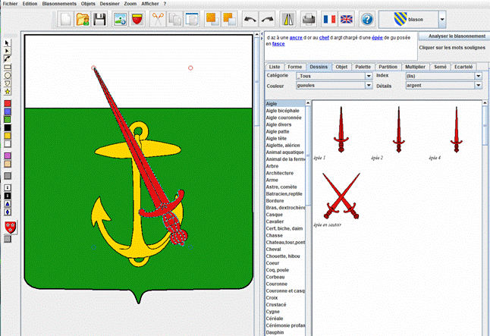
Task: Switch language with the French flag icon
Action: click(x=328, y=19)
